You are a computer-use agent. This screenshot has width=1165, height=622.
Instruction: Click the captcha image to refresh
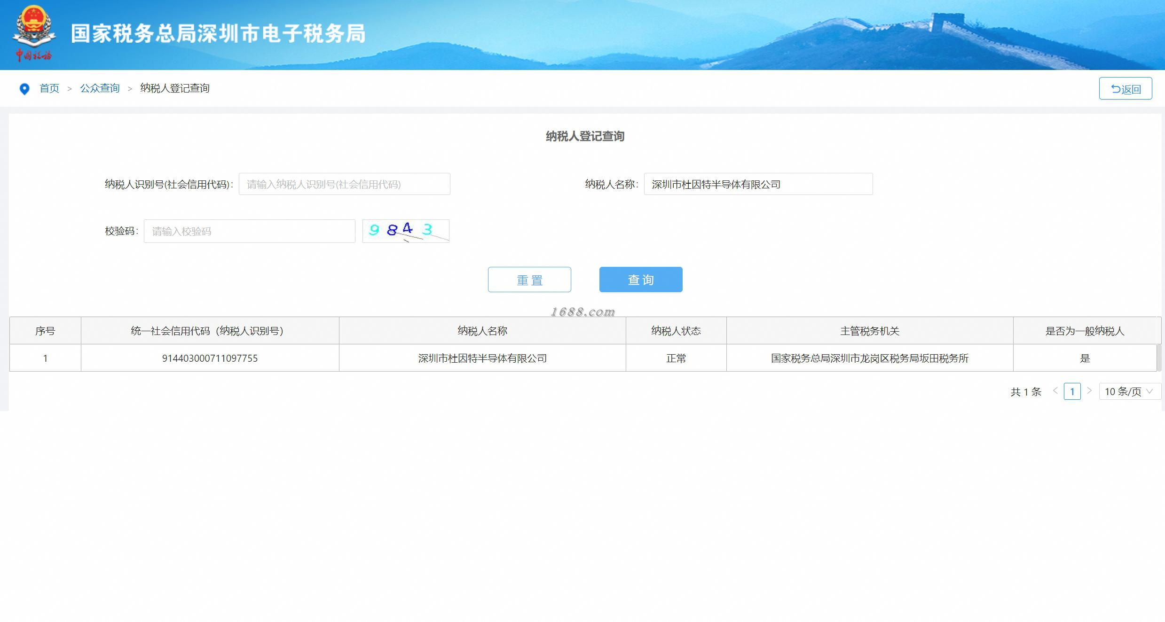pos(405,231)
